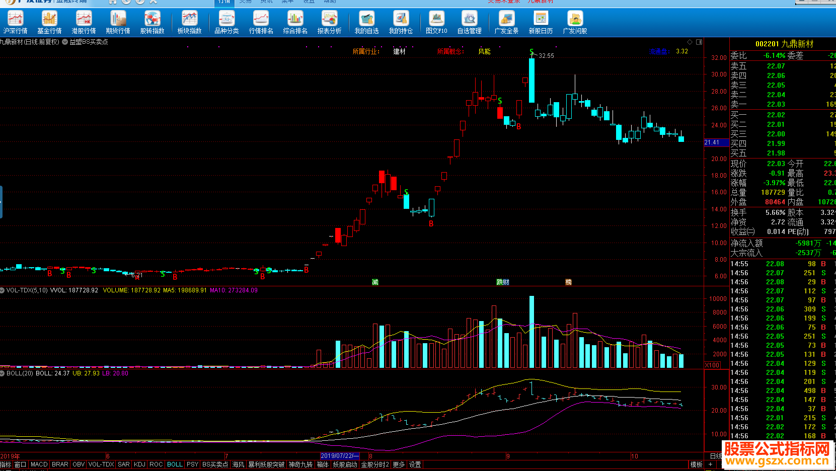Click 建材 industry label
The image size is (836, 471).
click(399, 51)
